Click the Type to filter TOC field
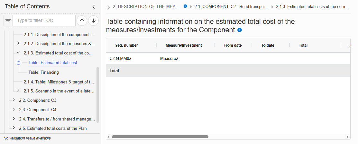 click(x=44, y=21)
